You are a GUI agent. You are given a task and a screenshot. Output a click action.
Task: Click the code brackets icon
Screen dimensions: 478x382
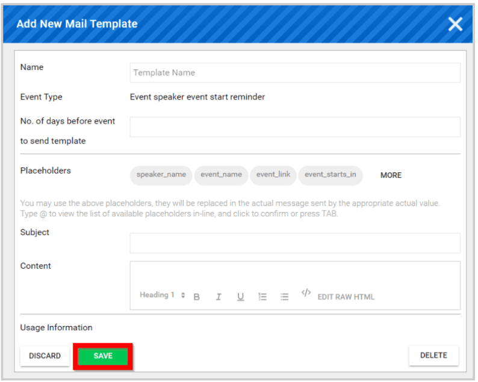coord(306,293)
